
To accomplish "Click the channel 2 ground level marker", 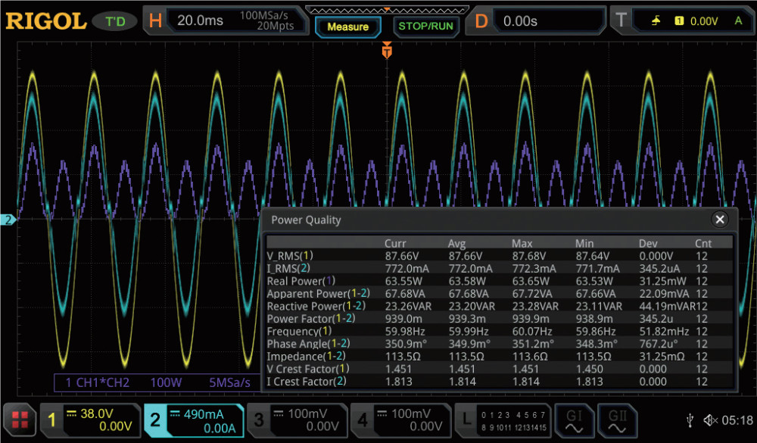I will [9, 220].
